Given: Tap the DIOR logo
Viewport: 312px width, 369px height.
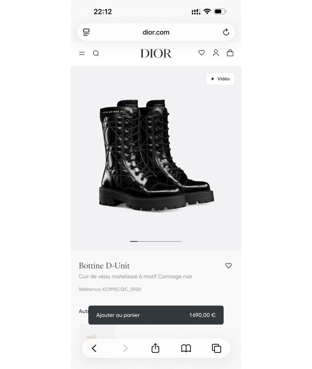Looking at the screenshot, I should tap(156, 53).
